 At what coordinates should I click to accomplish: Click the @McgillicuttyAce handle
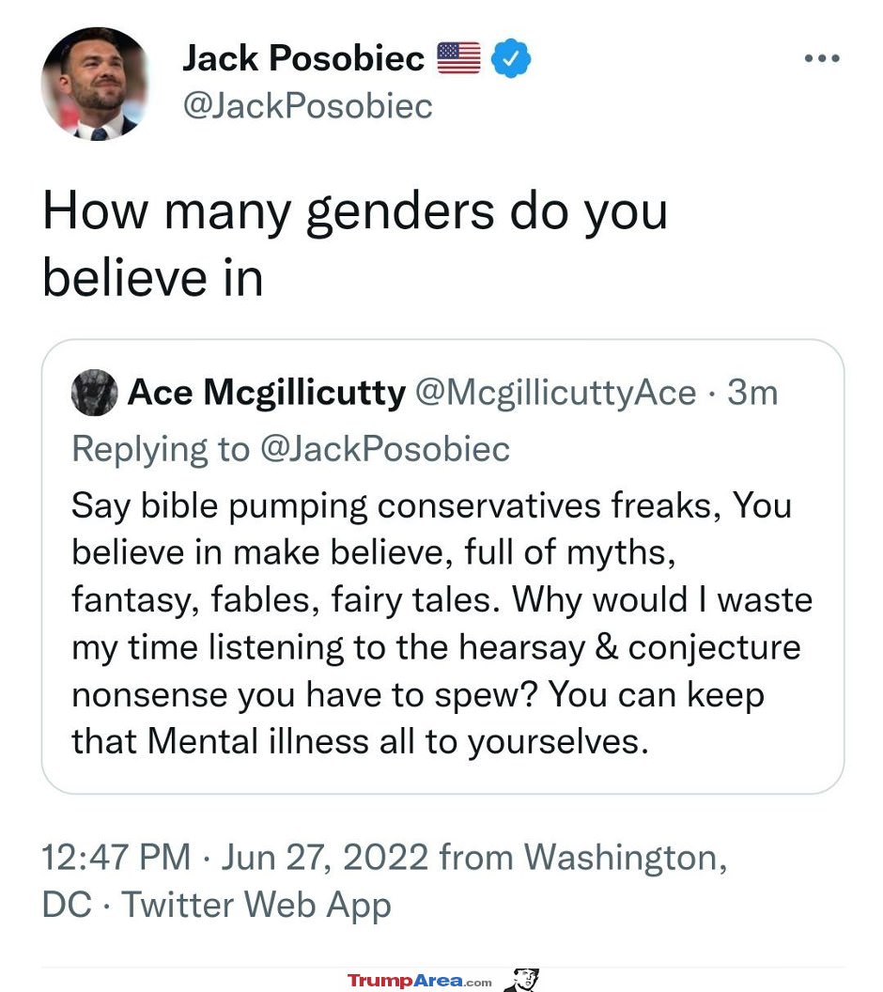tap(555, 393)
